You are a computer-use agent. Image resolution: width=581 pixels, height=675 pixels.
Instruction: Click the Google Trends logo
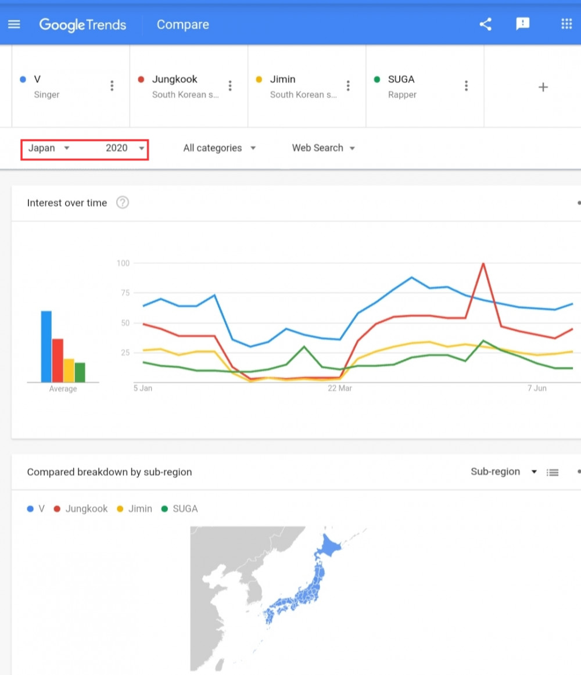[83, 25]
